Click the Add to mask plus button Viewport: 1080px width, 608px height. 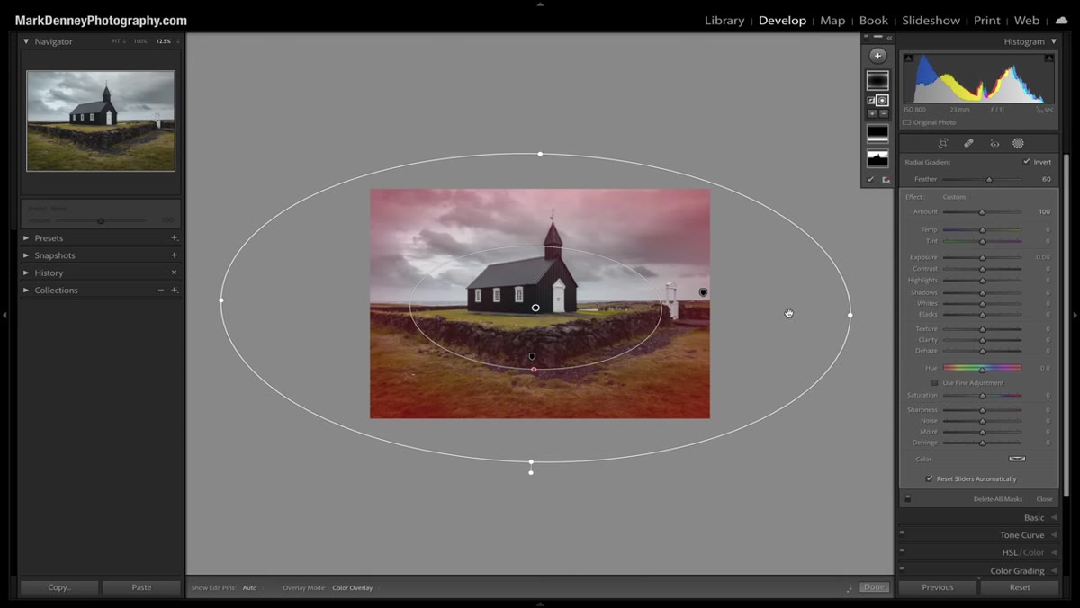coord(871,114)
